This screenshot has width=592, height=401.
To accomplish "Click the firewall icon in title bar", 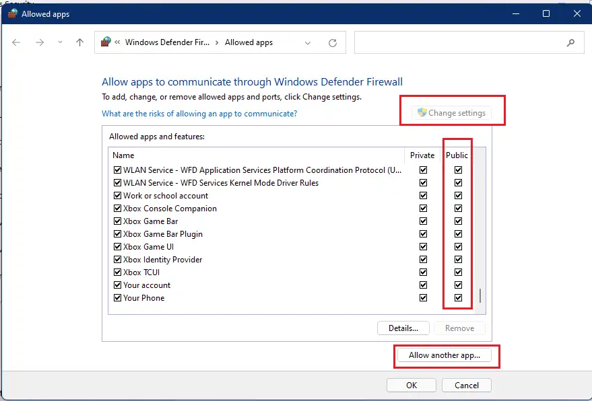I will 12,14.
